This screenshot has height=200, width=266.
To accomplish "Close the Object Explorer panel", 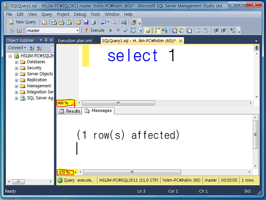I will pyautogui.click(x=51, y=40).
